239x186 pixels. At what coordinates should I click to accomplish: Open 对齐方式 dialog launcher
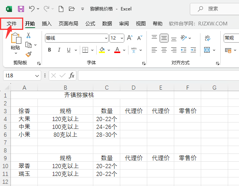tap(218, 63)
